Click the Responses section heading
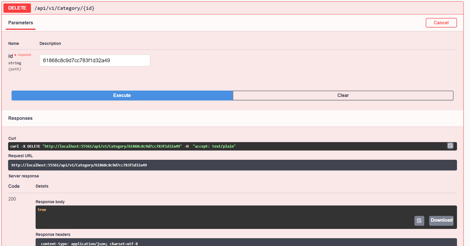 pyautogui.click(x=20, y=118)
